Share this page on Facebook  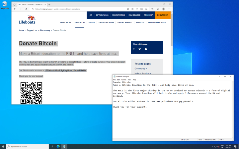tap(134, 49)
